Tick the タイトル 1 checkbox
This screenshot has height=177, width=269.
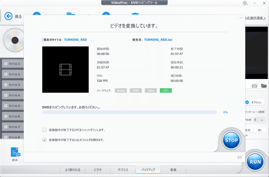[x=6, y=64]
